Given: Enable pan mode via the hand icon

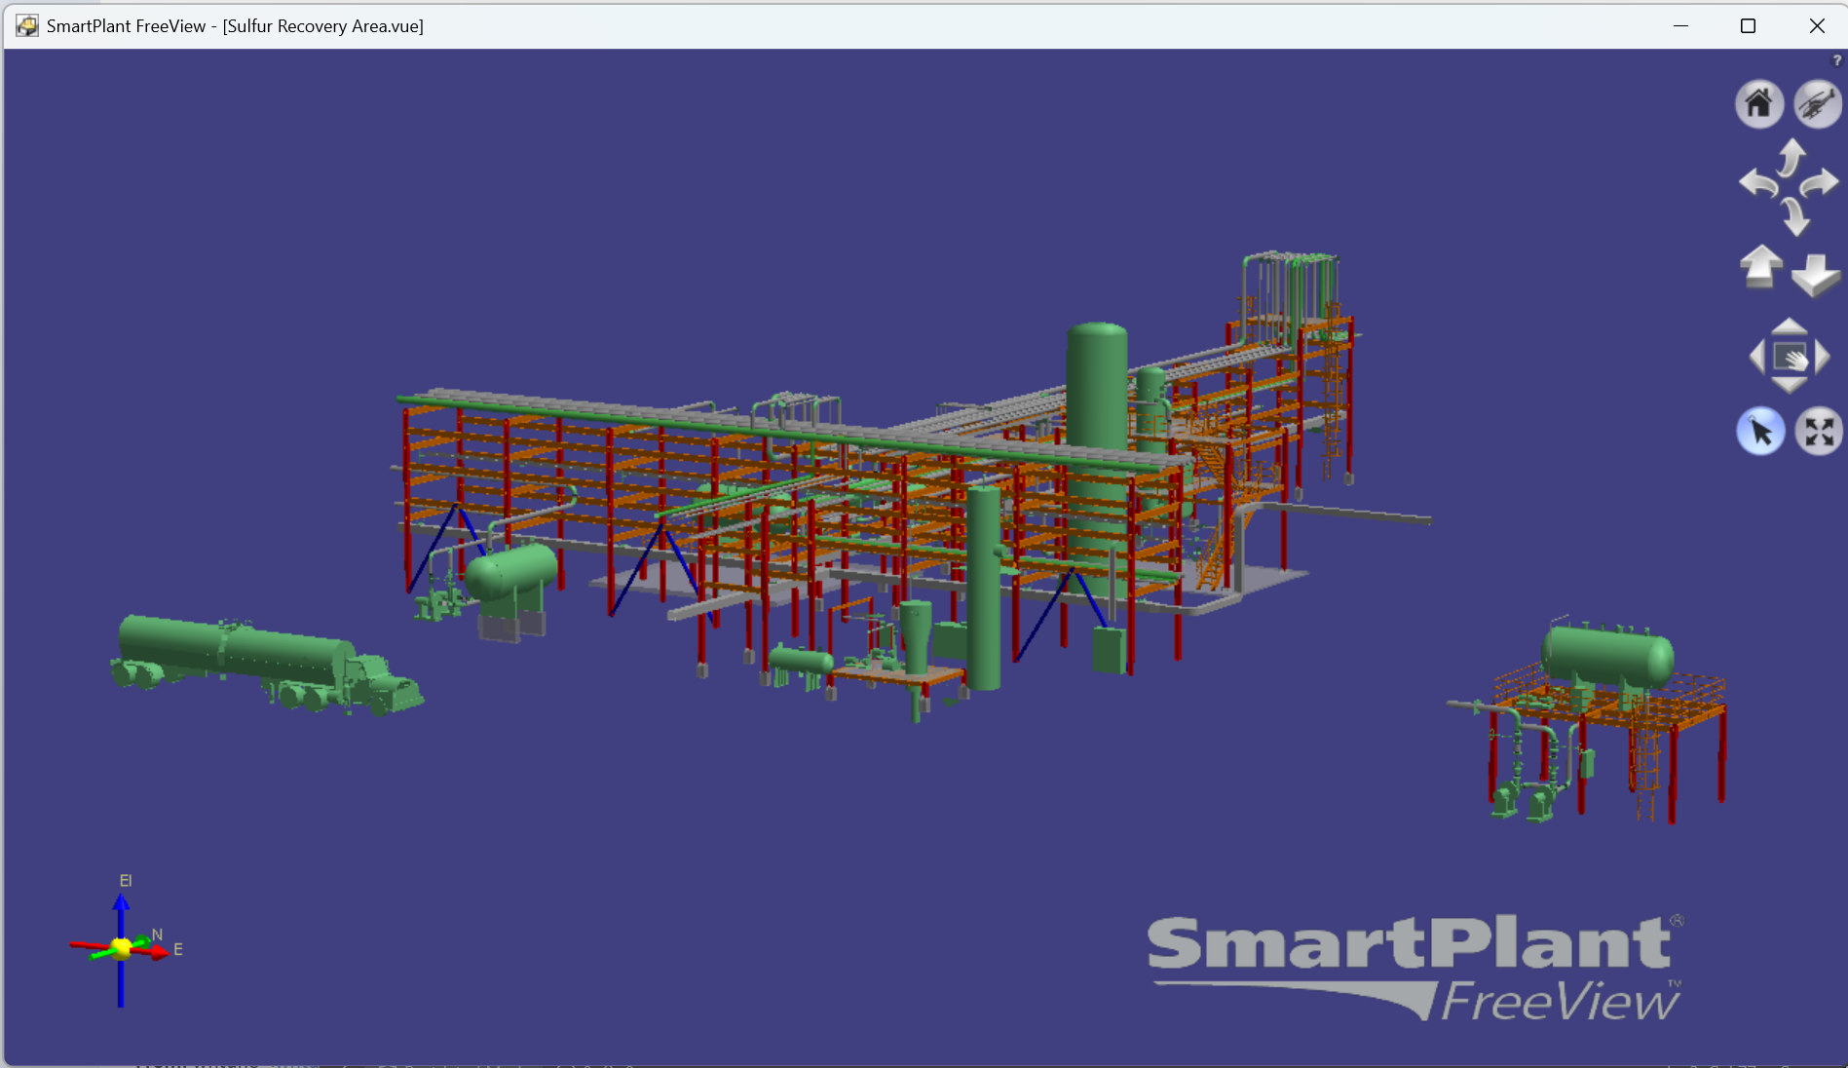Looking at the screenshot, I should tap(1790, 358).
